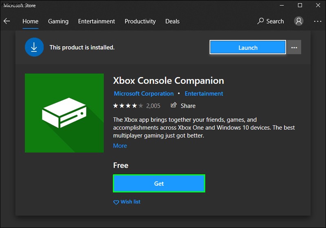Open the Entertainment category link under title
The height and width of the screenshot is (228, 326).
204,94
